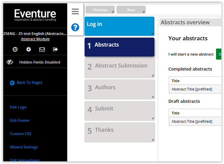Select the Log in step tab
The image size is (224, 164).
pyautogui.click(x=119, y=26)
